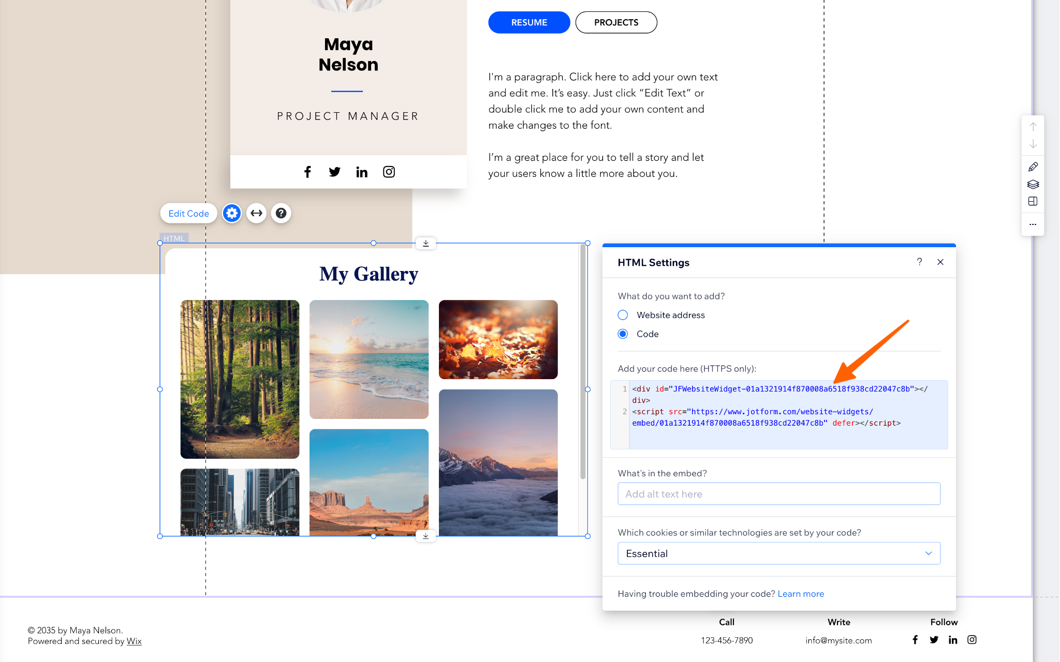Open the HTML element settings gear icon
Image resolution: width=1060 pixels, height=662 pixels.
click(232, 213)
